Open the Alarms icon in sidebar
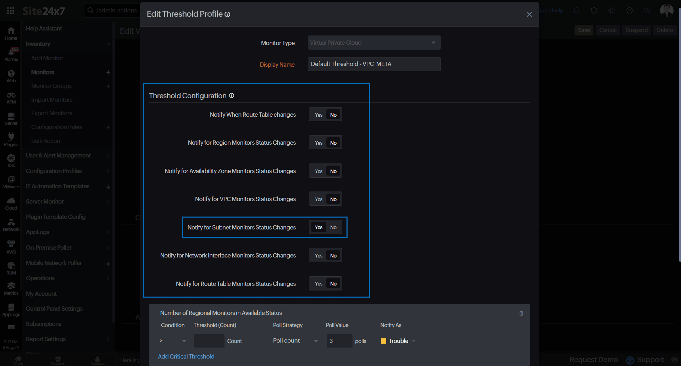This screenshot has height=366, width=681. pyautogui.click(x=11, y=55)
